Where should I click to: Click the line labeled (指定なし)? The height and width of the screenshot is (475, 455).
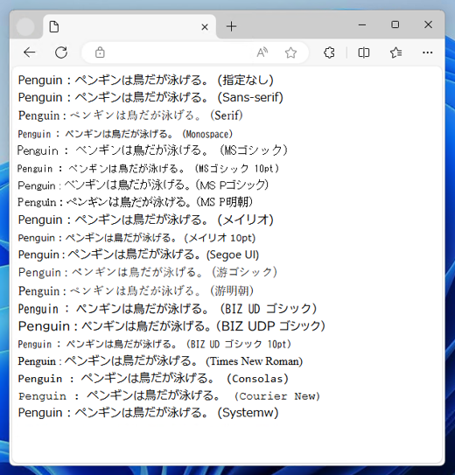click(146, 80)
